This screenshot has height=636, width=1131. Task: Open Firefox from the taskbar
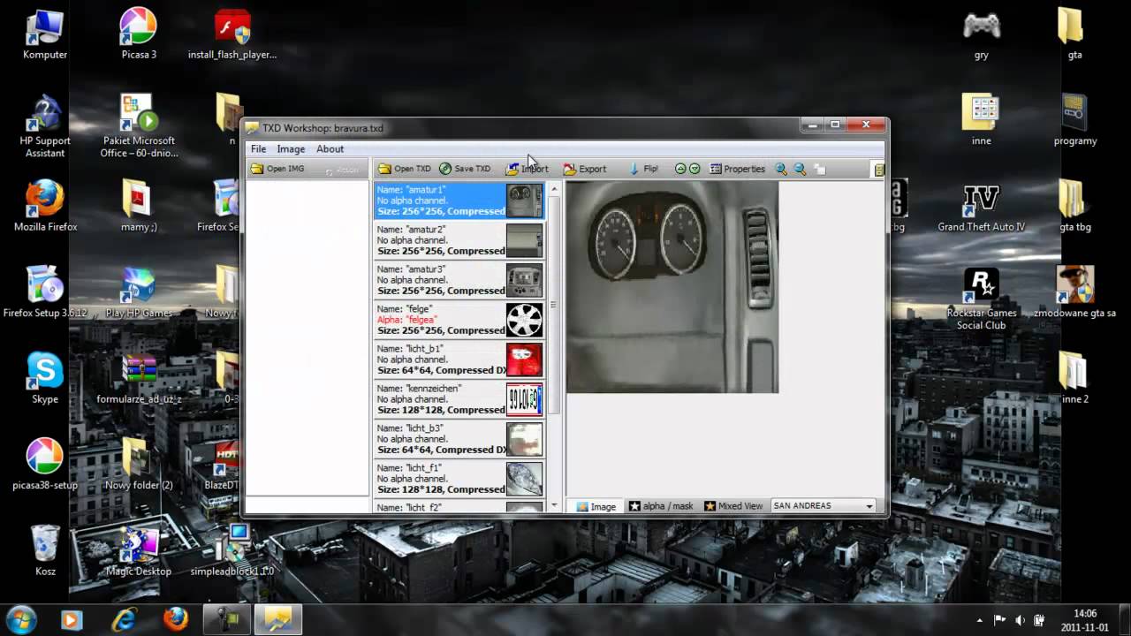[x=175, y=619]
